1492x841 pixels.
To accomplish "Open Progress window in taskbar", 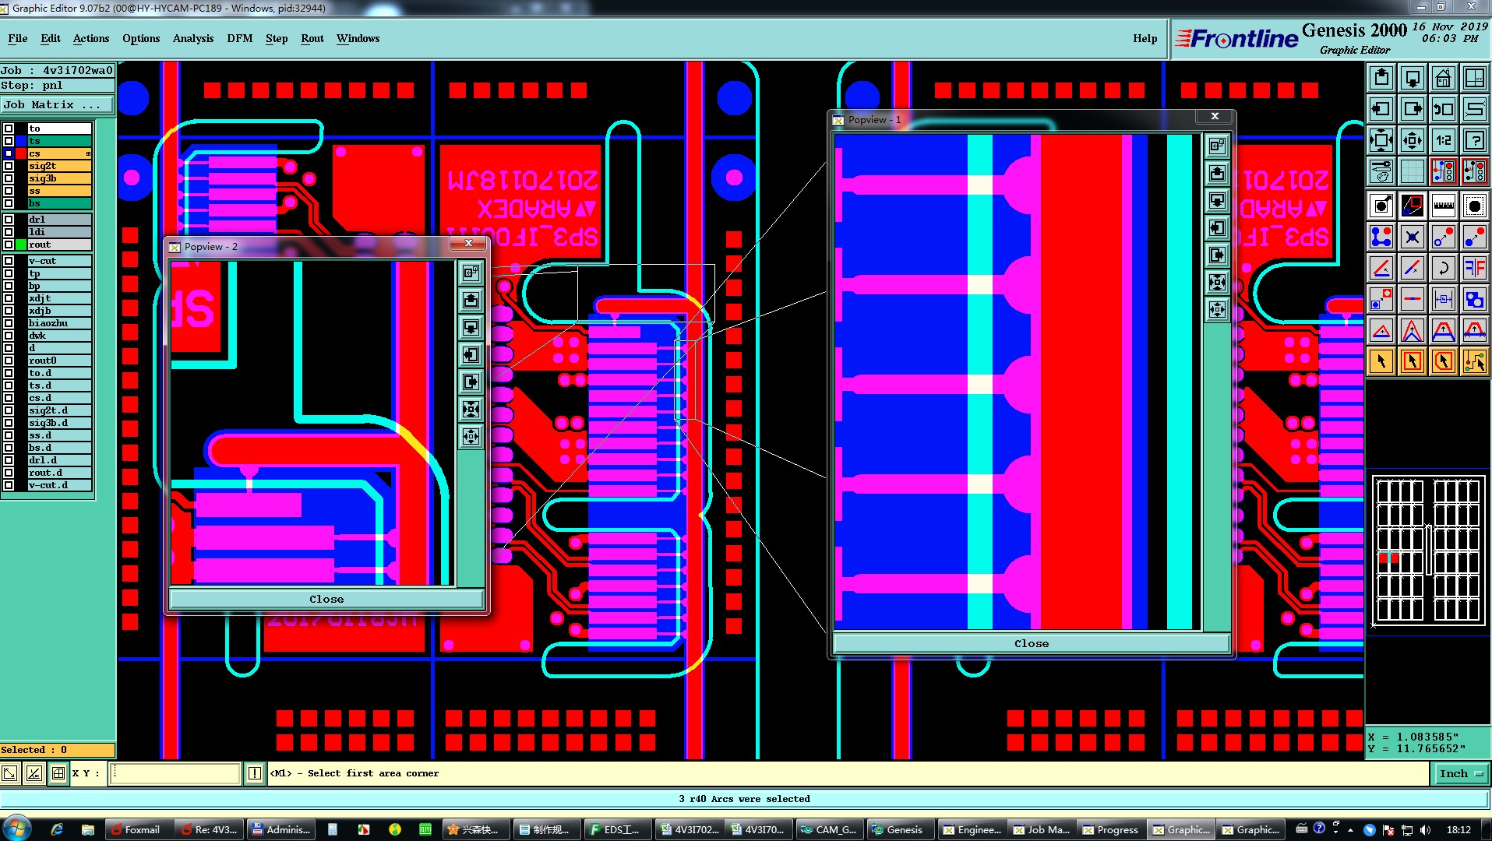I will click(1111, 829).
